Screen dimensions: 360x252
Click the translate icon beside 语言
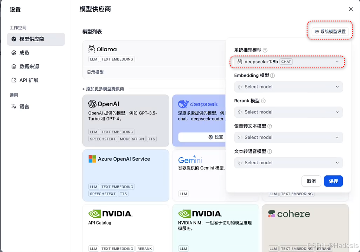(x=14, y=106)
